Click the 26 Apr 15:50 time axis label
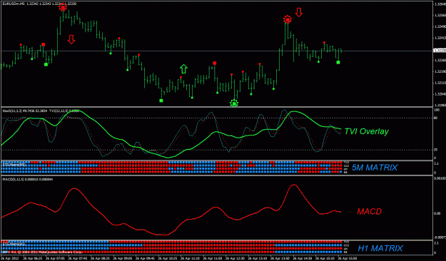446x261 pixels. [347, 258]
